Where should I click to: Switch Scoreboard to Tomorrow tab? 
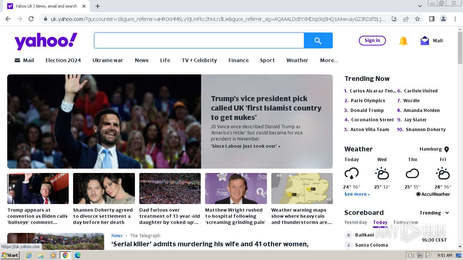point(405,222)
